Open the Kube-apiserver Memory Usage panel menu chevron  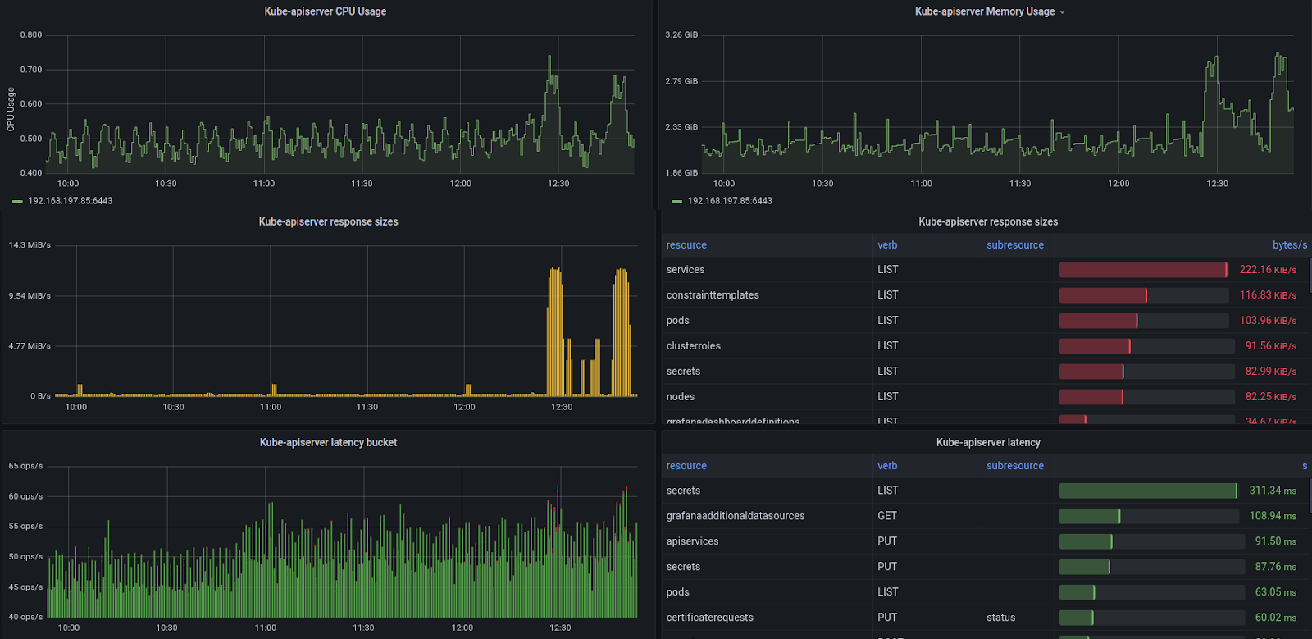[1063, 12]
